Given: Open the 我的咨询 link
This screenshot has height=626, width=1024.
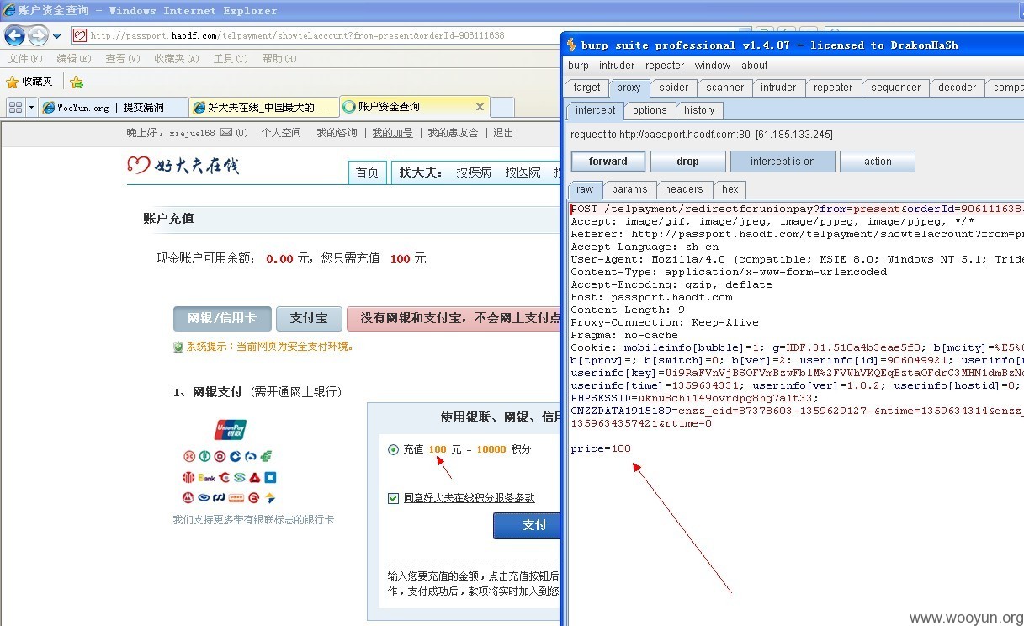Looking at the screenshot, I should coord(337,133).
